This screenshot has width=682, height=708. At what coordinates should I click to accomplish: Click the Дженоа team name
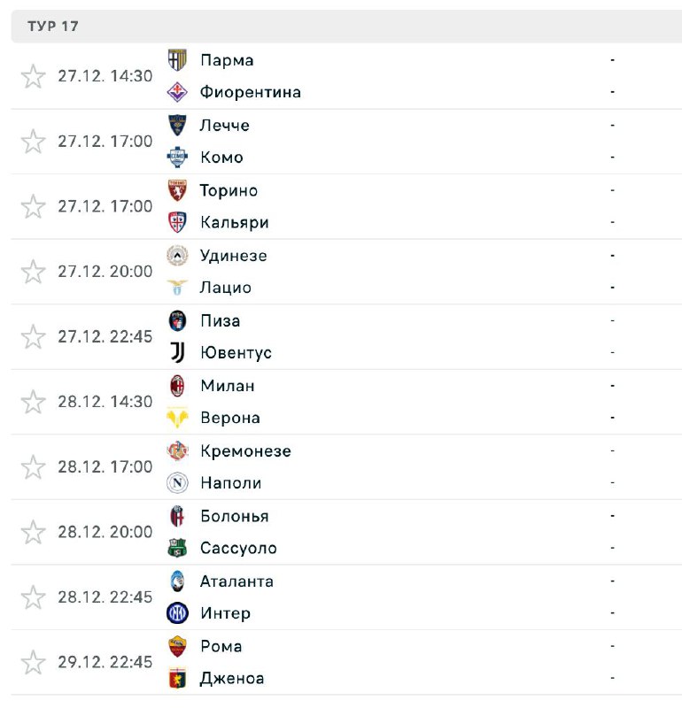[232, 679]
